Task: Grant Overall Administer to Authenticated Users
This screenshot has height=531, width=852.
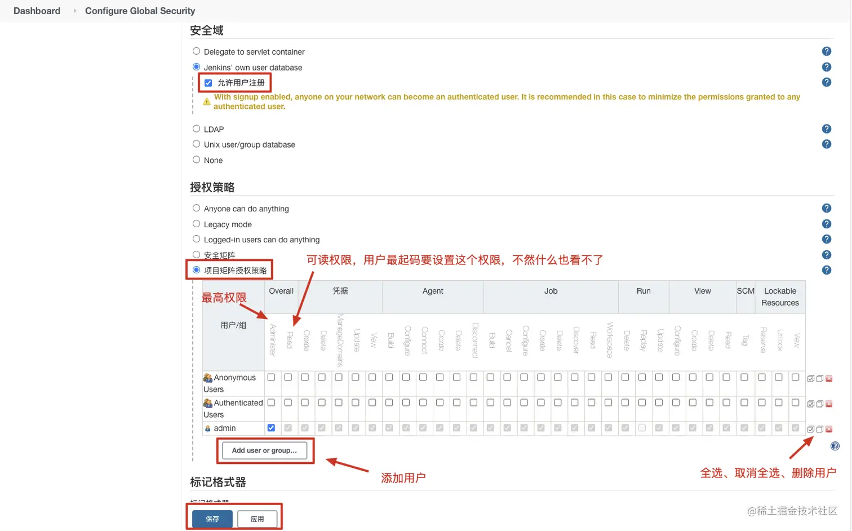Action: tap(271, 402)
